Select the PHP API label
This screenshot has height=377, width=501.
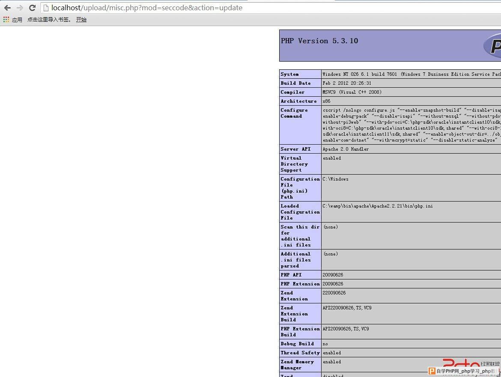pyautogui.click(x=291, y=275)
